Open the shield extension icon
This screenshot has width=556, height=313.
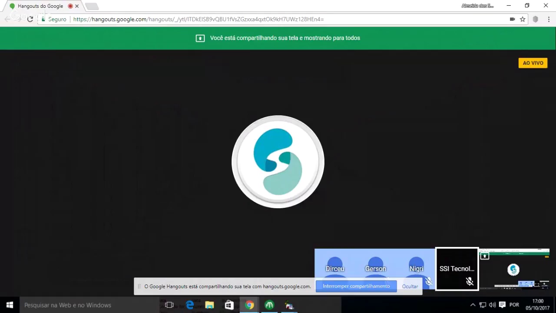point(536,19)
